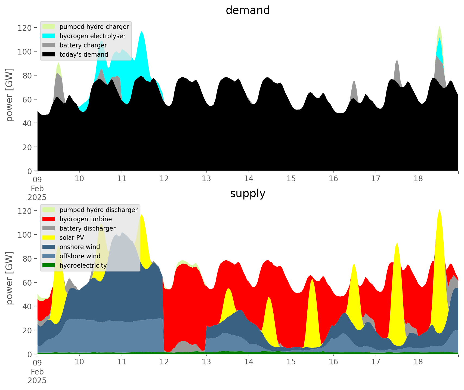The image size is (464, 390).
Task: Click the 'today's demand' legend label
Action: tap(84, 55)
